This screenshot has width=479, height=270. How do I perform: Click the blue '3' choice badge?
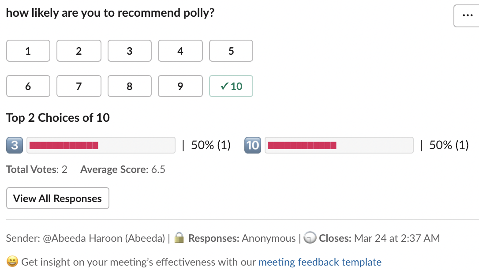coord(15,145)
